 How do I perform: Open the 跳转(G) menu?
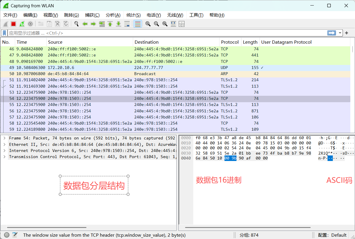pos(72,15)
